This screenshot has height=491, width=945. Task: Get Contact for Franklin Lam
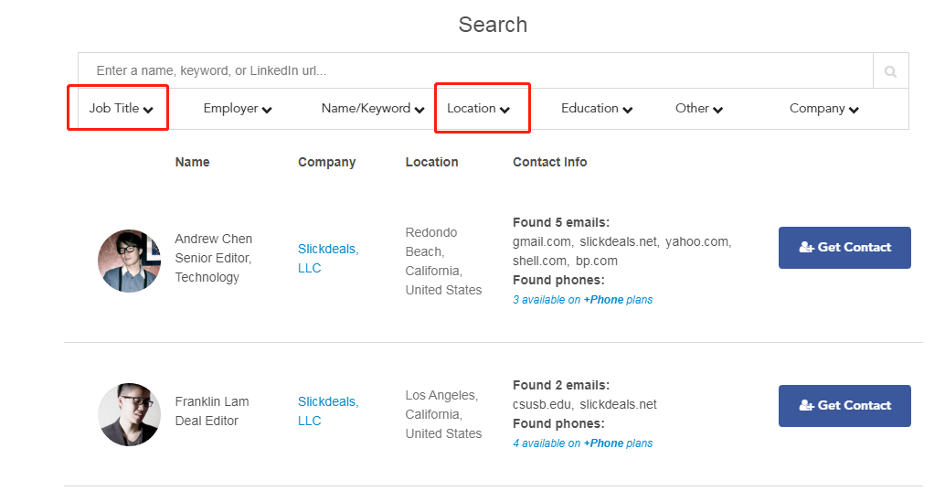844,406
